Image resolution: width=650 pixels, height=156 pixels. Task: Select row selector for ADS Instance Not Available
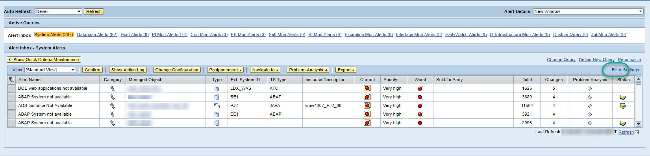[x=11, y=106]
